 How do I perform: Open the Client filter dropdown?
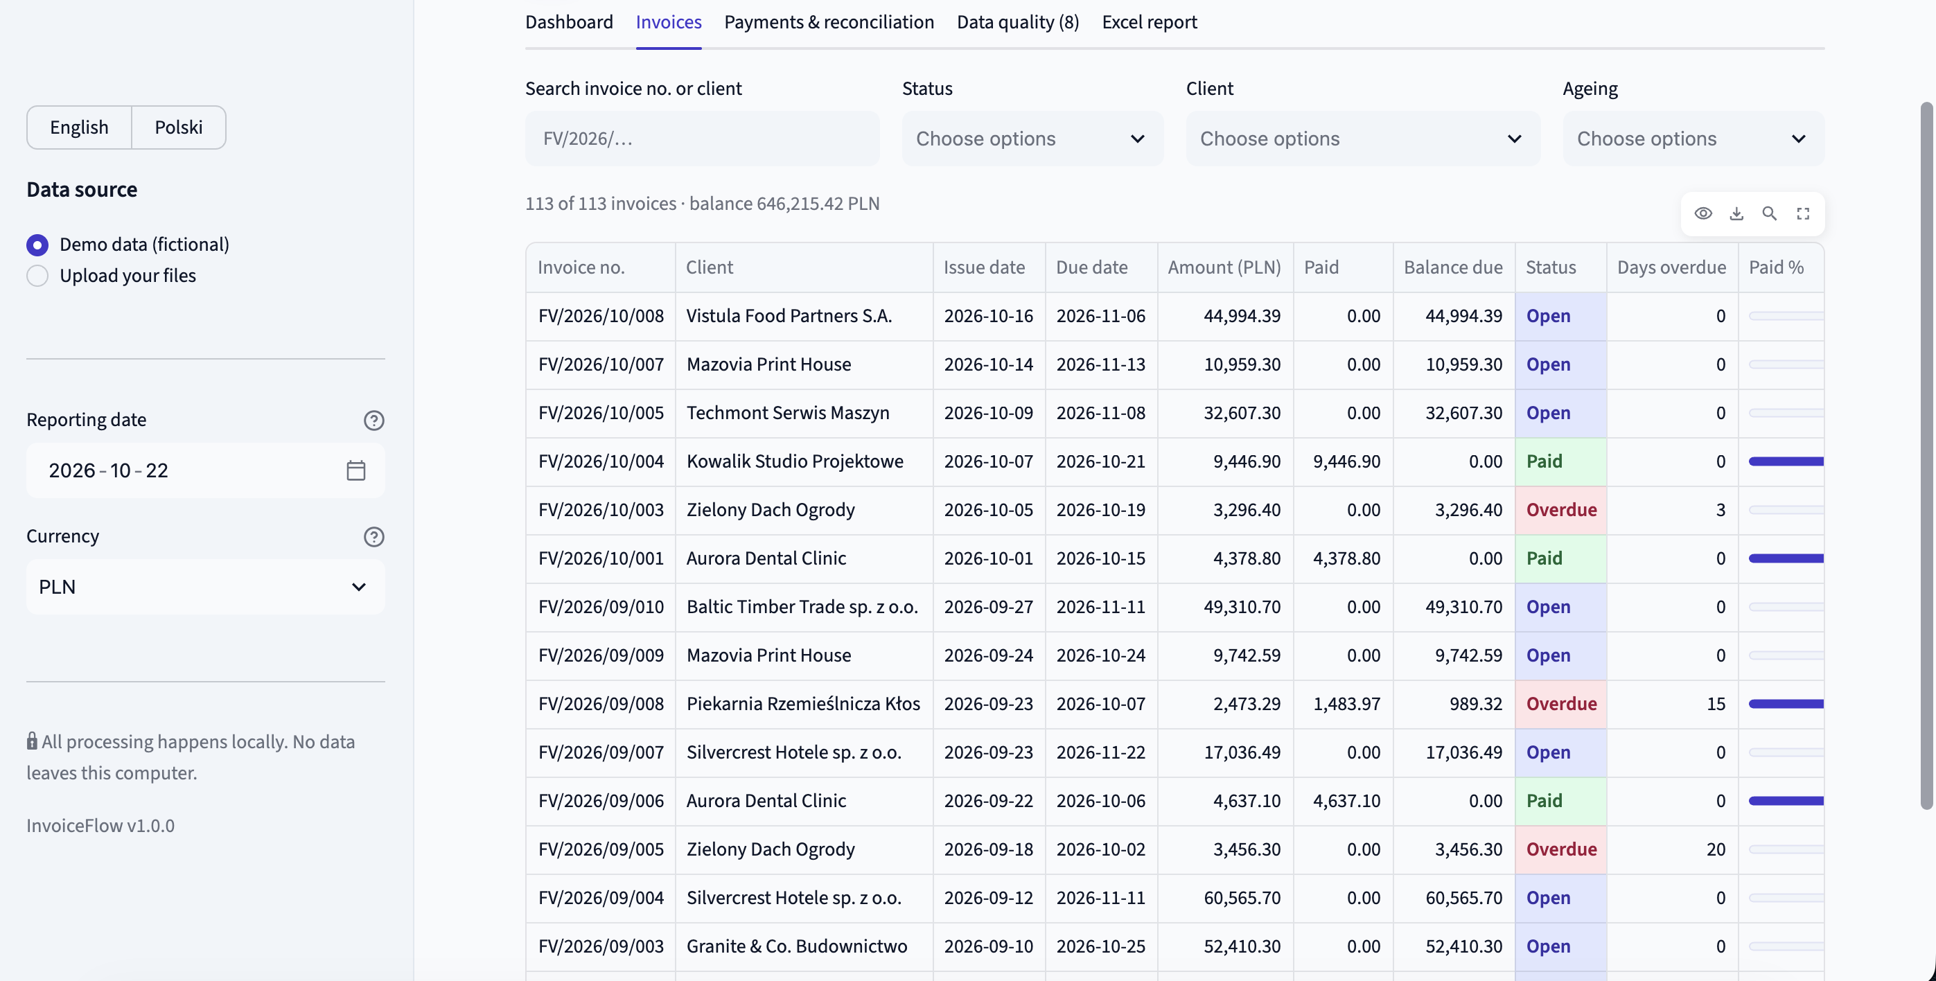(x=1362, y=138)
